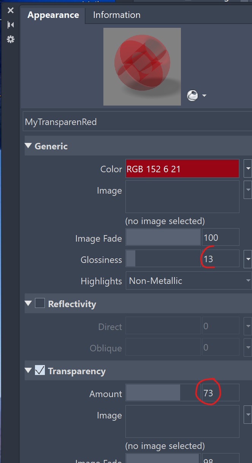Enable the Reflectivity checkbox
This screenshot has height=463, width=252.
(39, 303)
